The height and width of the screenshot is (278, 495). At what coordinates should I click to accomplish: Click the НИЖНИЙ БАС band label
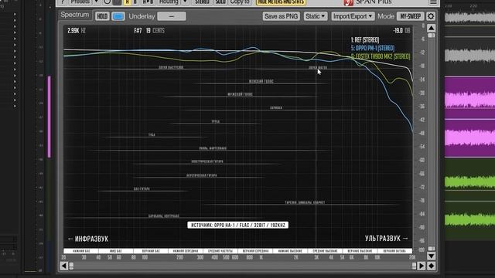[81, 251]
